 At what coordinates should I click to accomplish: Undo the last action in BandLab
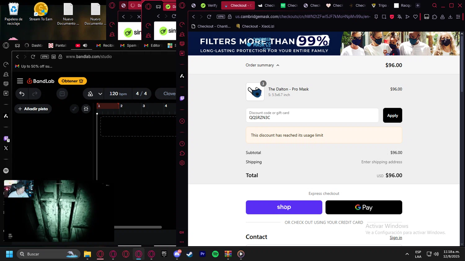[x=22, y=94]
